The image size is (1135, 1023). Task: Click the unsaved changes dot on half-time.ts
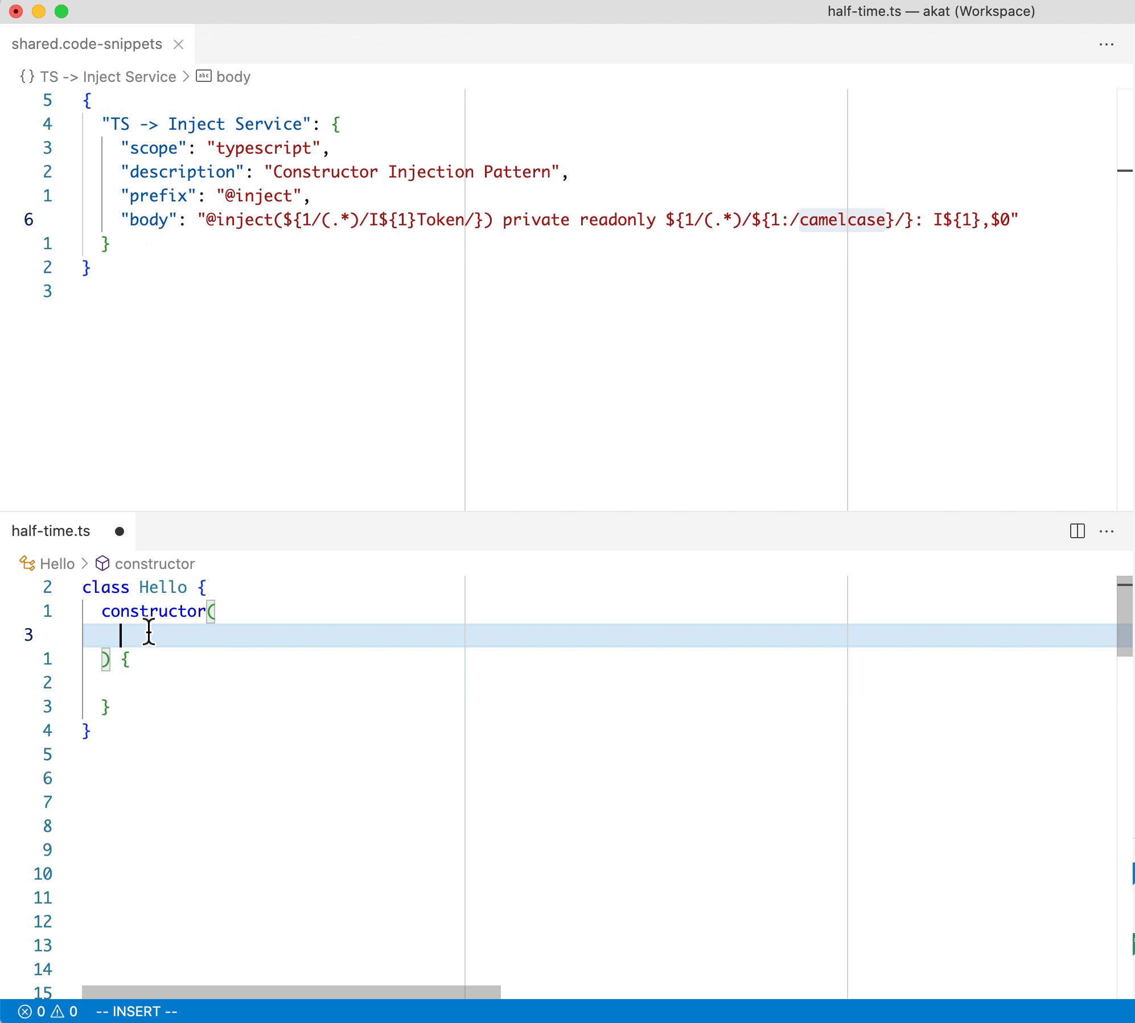click(120, 531)
